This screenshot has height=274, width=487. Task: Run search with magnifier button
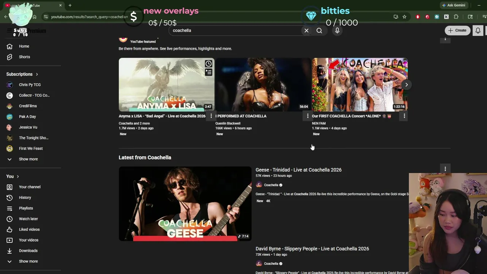319,30
